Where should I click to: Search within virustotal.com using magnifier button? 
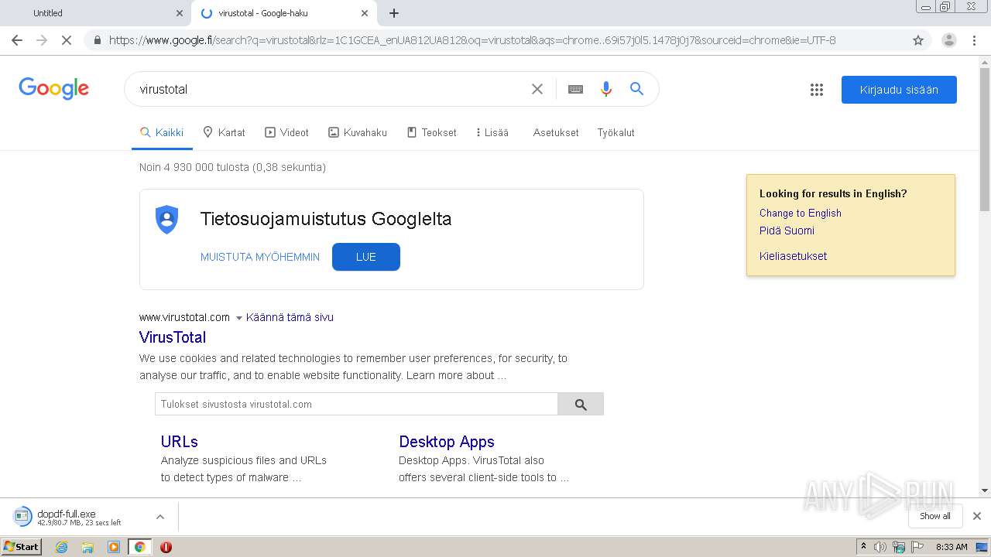point(581,404)
